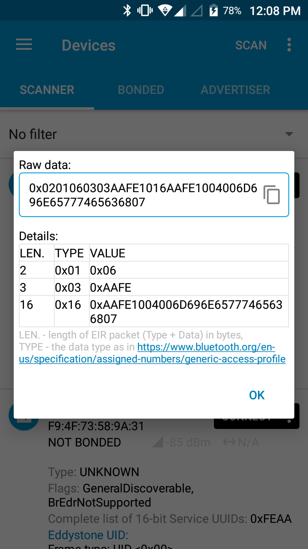Image resolution: width=308 pixels, height=549 pixels.
Task: Expand the No filter dropdown
Action: click(289, 134)
